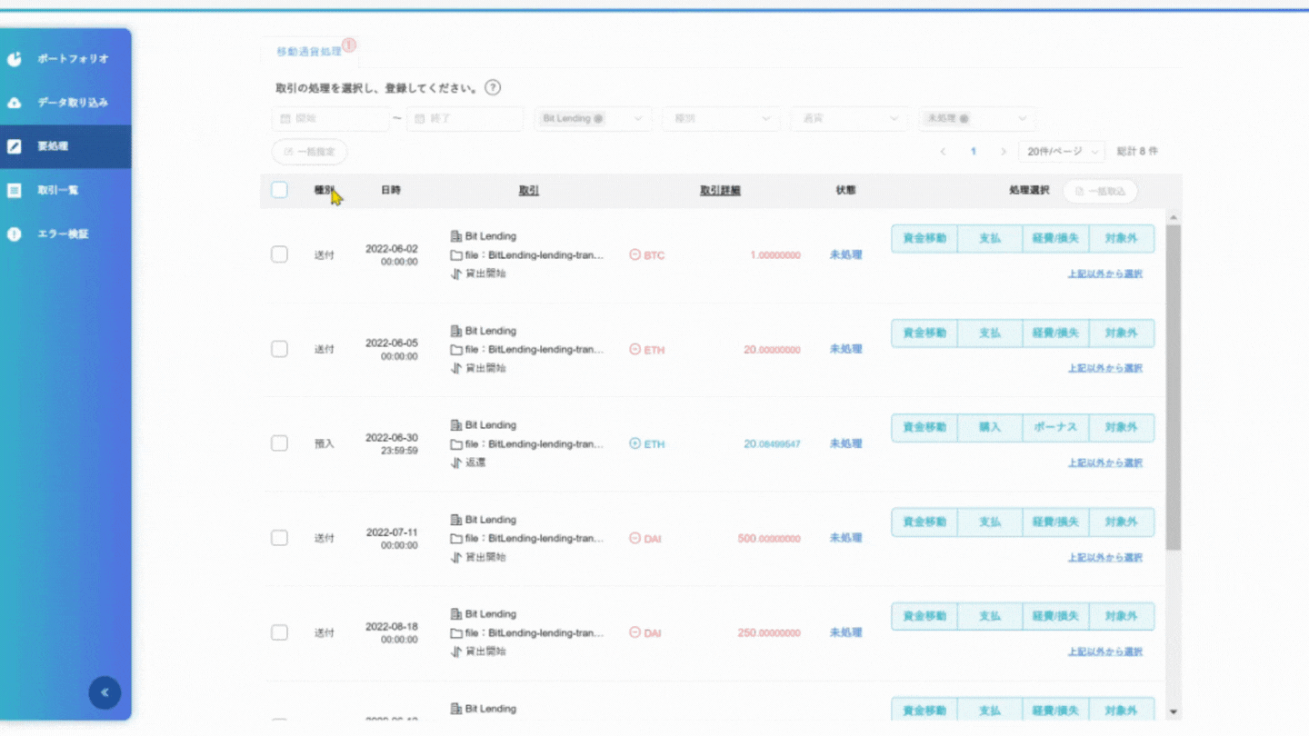Click 未処理 status in the BTC row
Screen dimensions: 1309x736
[845, 255]
